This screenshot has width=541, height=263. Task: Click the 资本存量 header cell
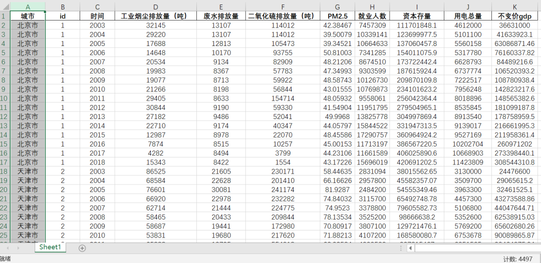click(417, 16)
